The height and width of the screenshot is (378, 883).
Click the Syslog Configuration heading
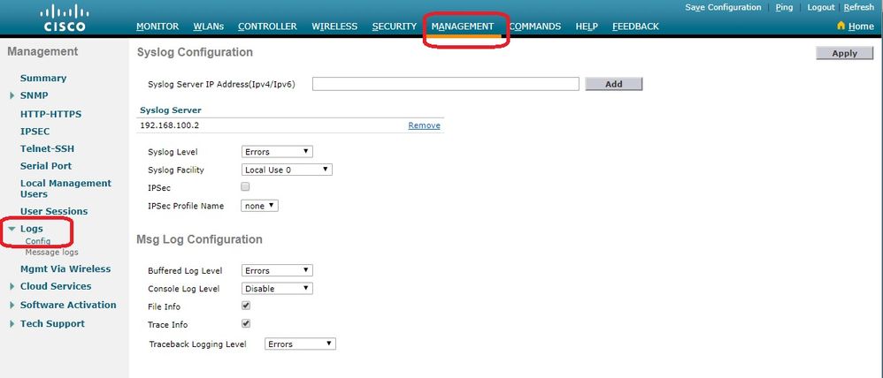pos(195,52)
